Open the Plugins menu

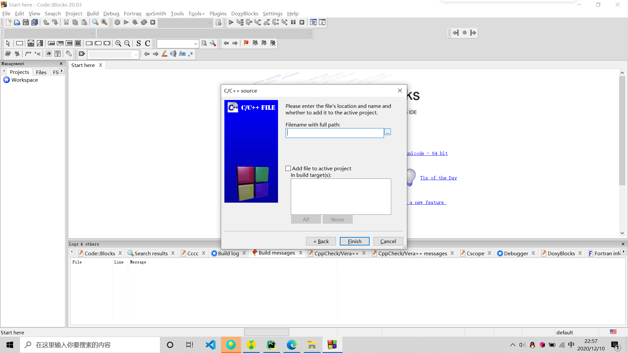(218, 13)
